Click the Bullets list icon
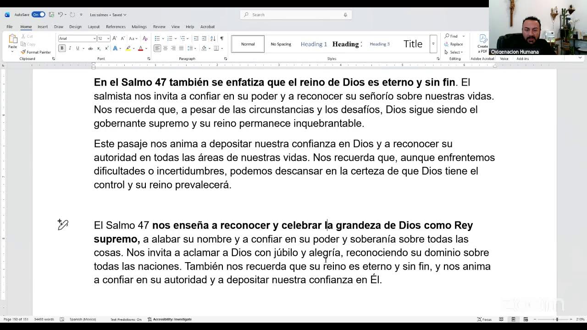This screenshot has width=587, height=330. coord(157,38)
